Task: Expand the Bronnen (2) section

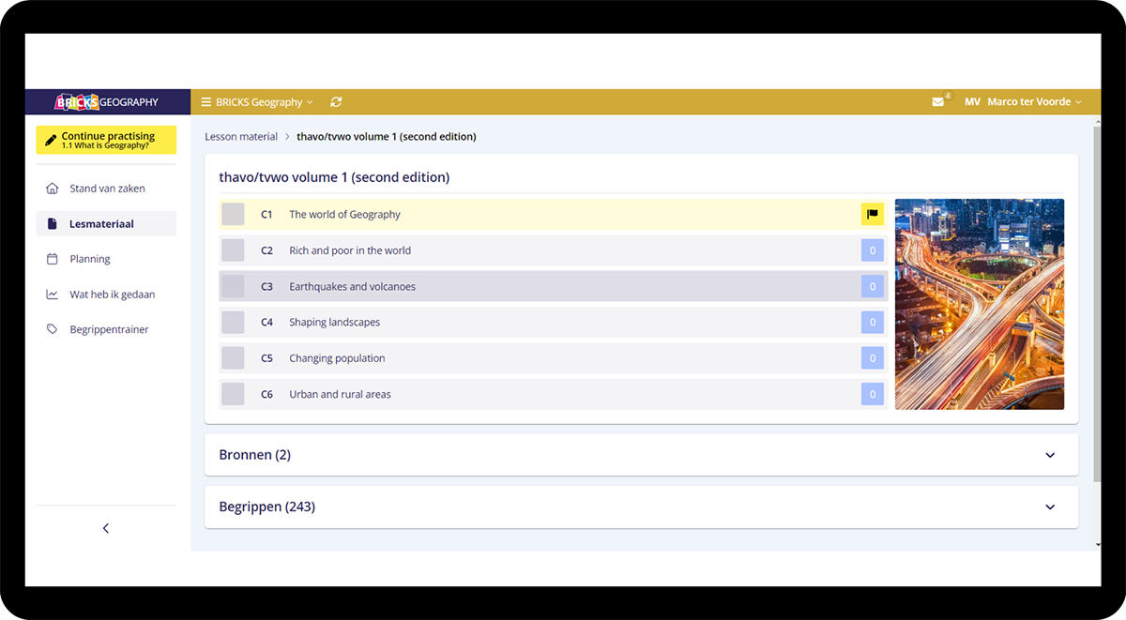Action: point(1049,455)
